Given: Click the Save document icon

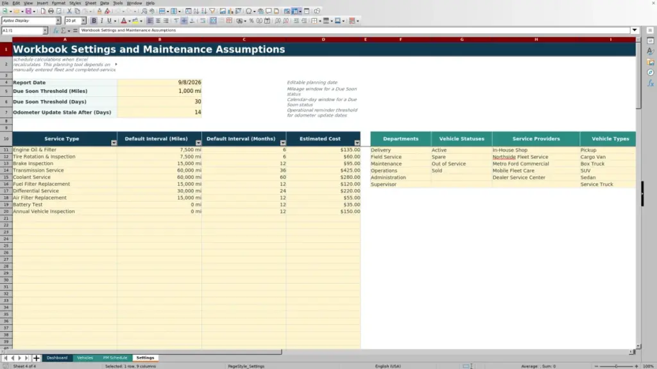Looking at the screenshot, I should [28, 12].
